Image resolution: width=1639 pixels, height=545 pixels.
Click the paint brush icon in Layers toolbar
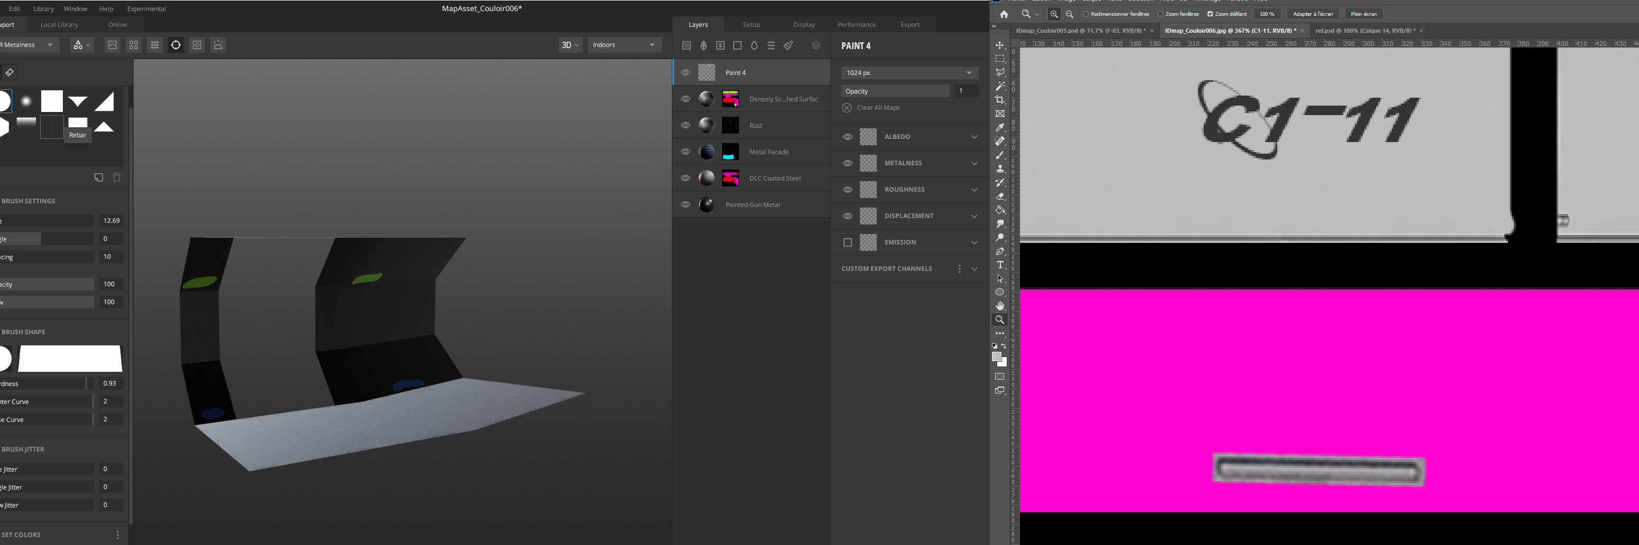click(788, 45)
